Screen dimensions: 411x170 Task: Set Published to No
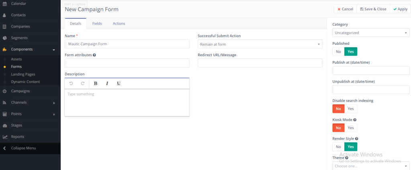(338, 52)
